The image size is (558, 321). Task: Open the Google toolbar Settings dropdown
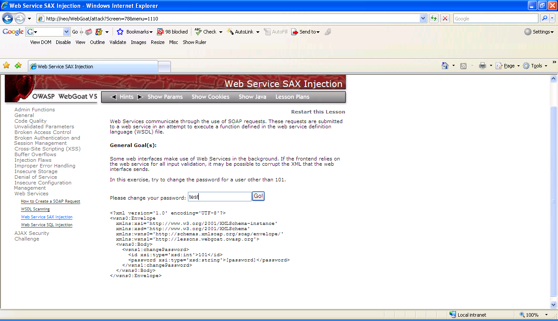click(x=539, y=32)
